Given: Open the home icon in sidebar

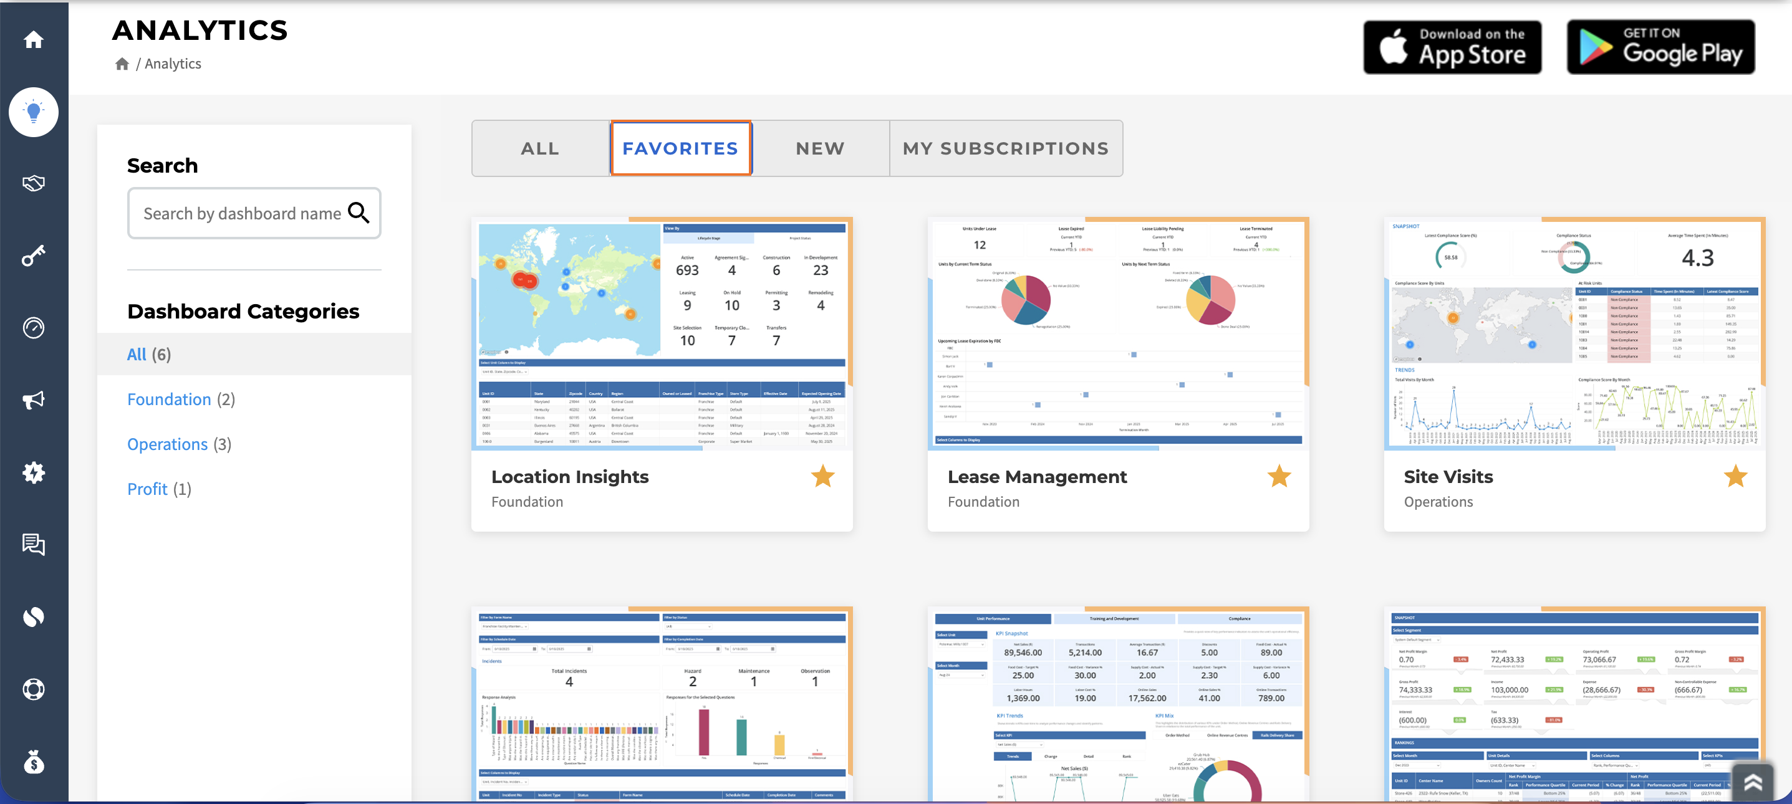Looking at the screenshot, I should click(x=34, y=40).
